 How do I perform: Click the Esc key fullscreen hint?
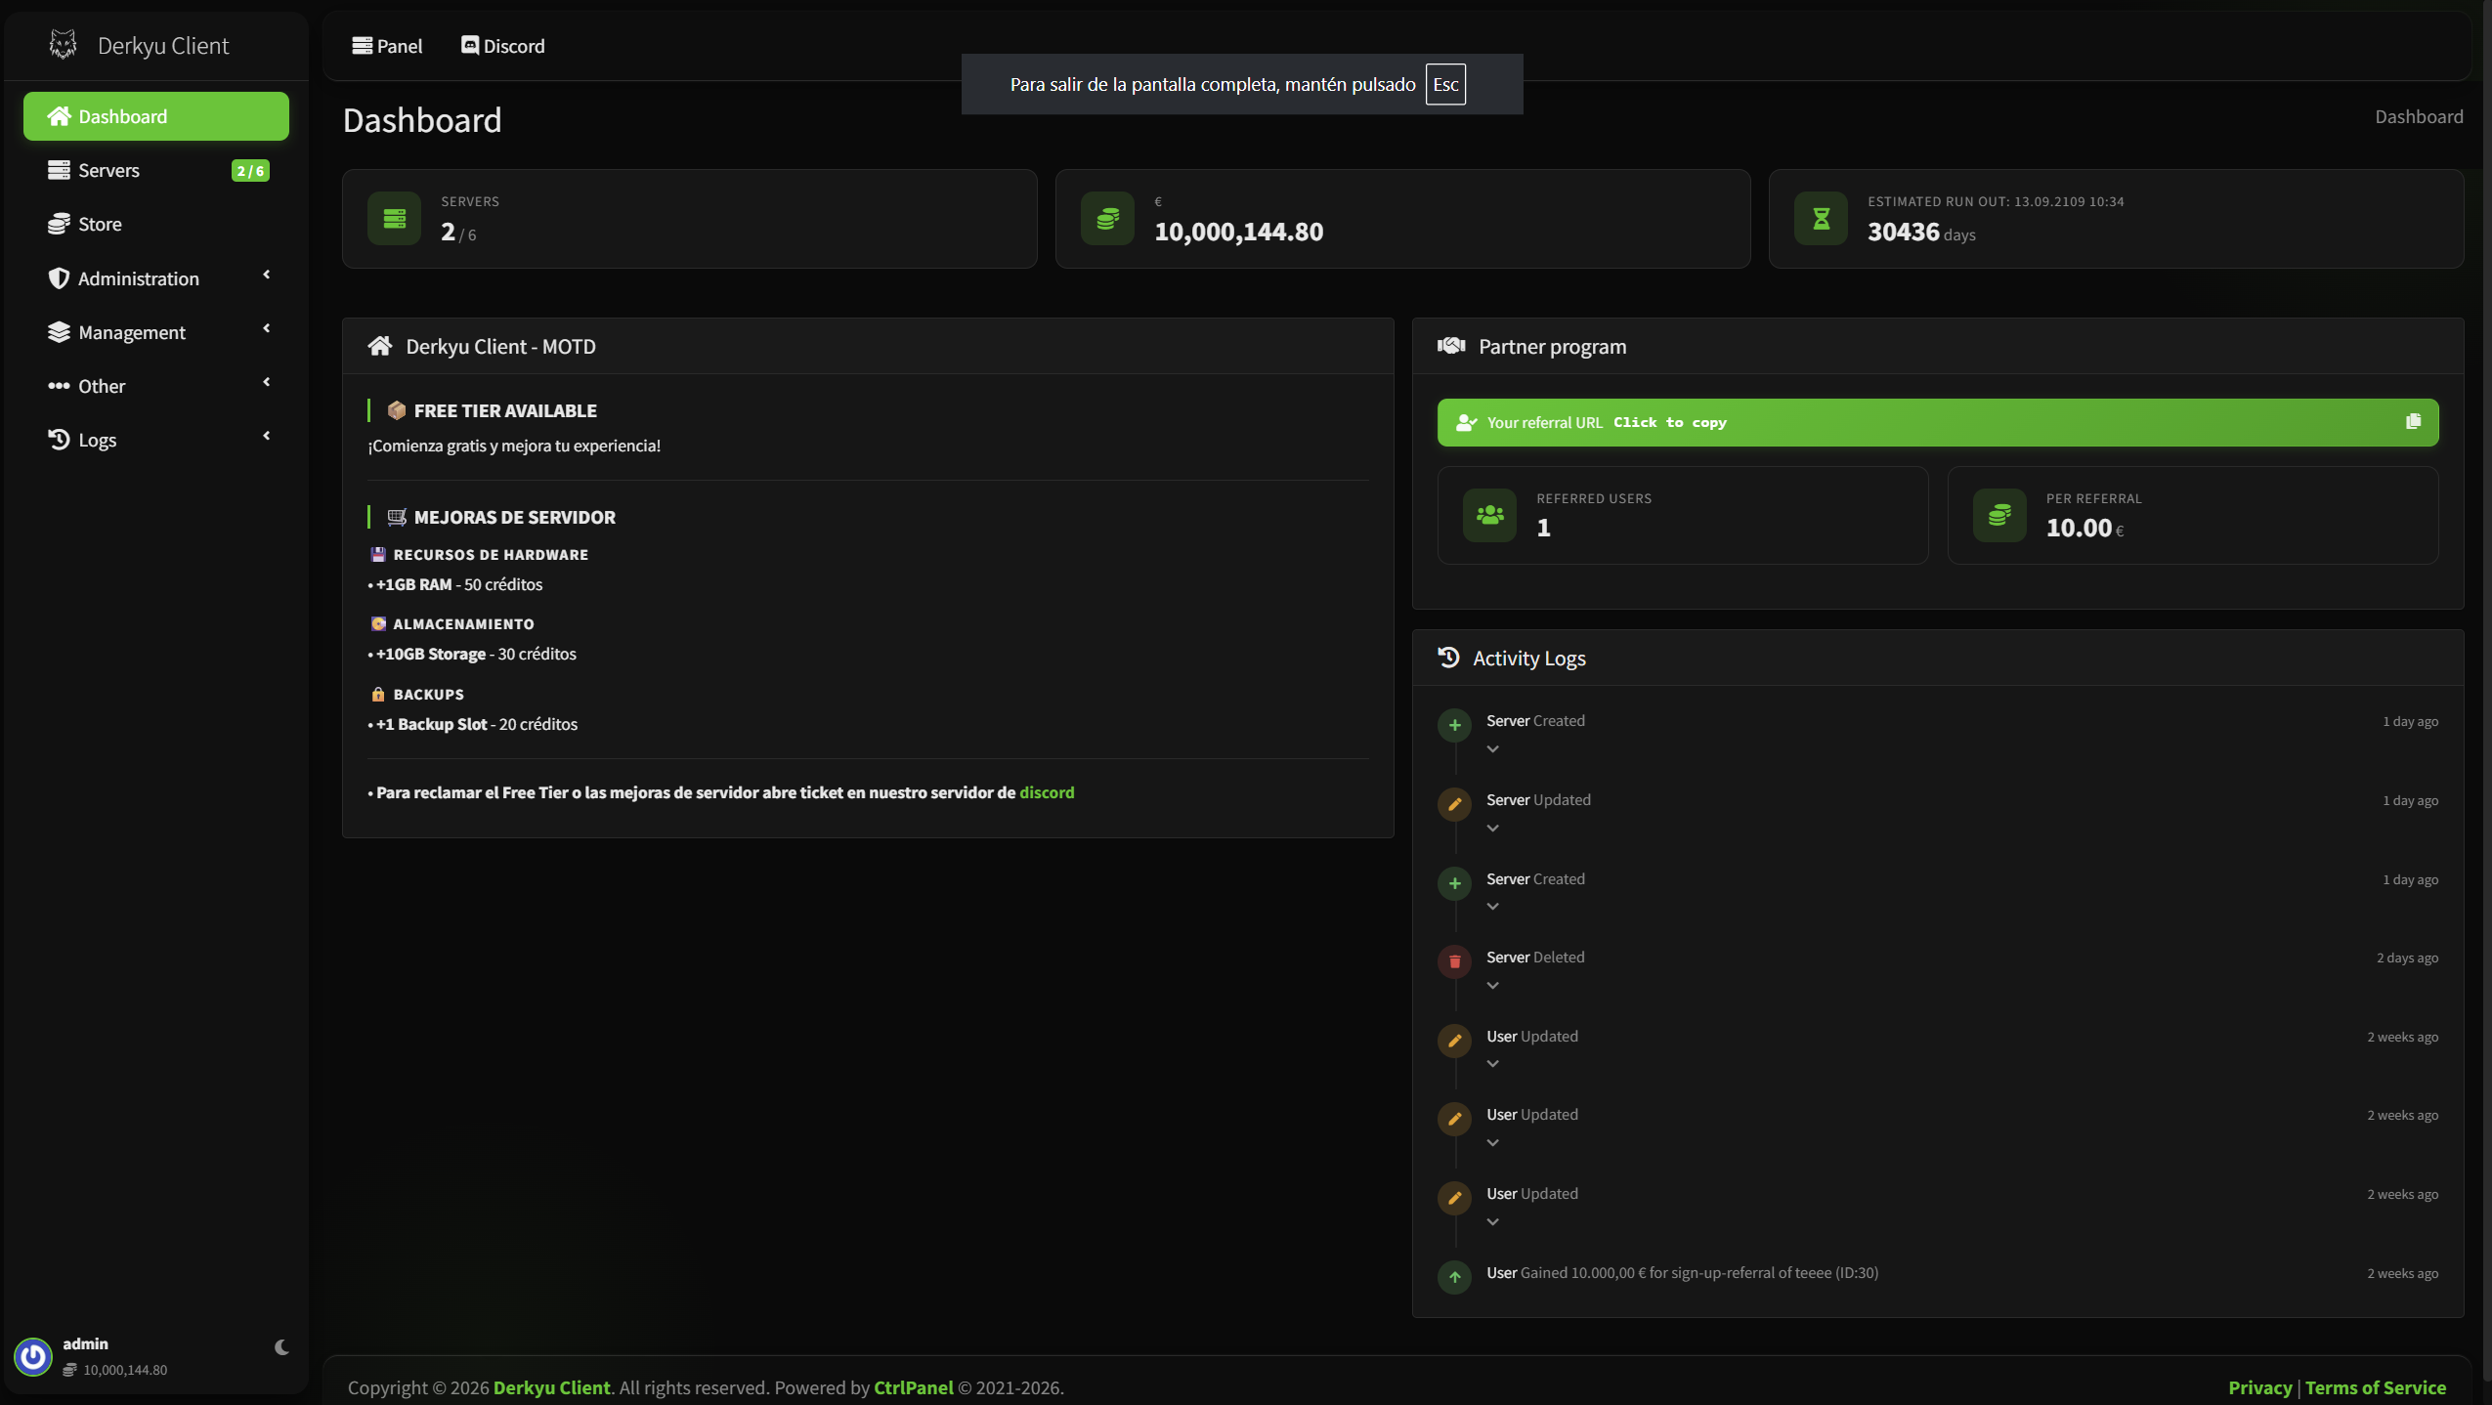tap(1445, 84)
